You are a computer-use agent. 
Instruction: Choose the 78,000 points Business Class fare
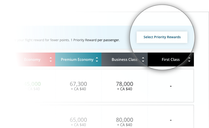[x=125, y=84]
